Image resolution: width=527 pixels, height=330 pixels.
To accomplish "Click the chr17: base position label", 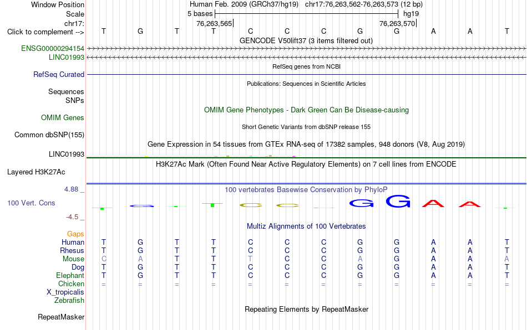I will pos(74,23).
